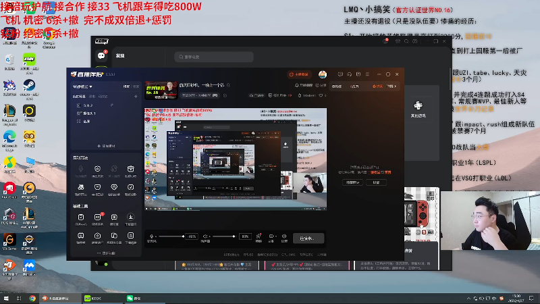540x304 pixels.
Task: Click the KOOK chat bubble icon with badge
Action: coord(101,55)
